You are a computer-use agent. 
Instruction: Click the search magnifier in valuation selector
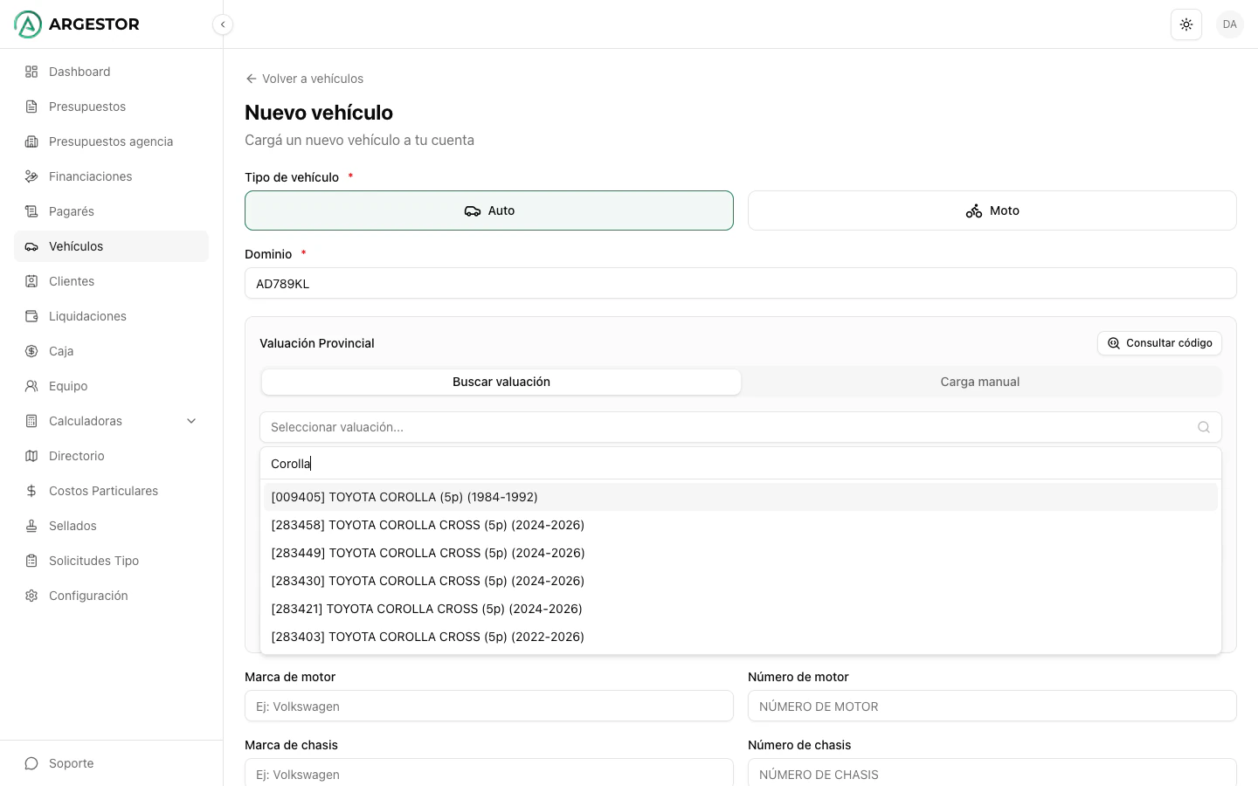coord(1204,427)
